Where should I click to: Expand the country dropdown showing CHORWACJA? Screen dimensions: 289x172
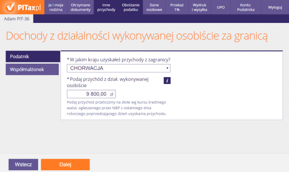coord(118,68)
